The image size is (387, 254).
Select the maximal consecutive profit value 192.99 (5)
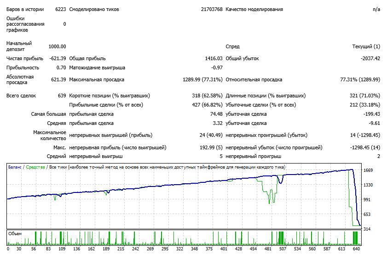(x=211, y=147)
